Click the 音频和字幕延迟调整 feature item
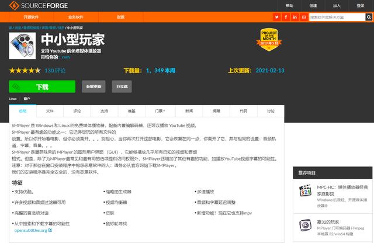374x243 pixels. [216, 203]
